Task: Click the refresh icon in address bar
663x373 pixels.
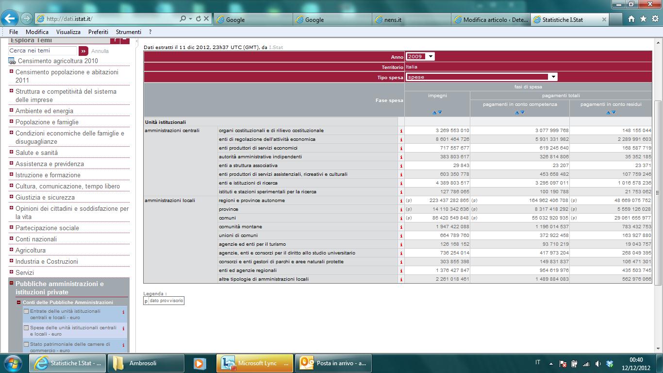Action: 198,19
